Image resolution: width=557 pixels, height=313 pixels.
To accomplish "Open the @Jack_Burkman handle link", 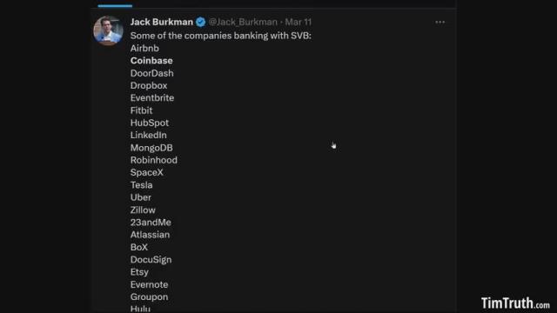I will coord(243,22).
